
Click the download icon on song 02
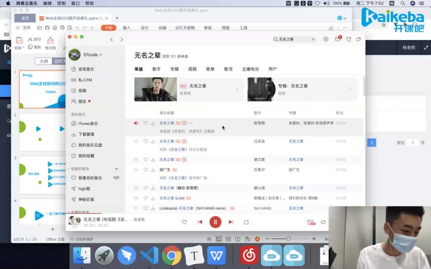[x=153, y=141]
